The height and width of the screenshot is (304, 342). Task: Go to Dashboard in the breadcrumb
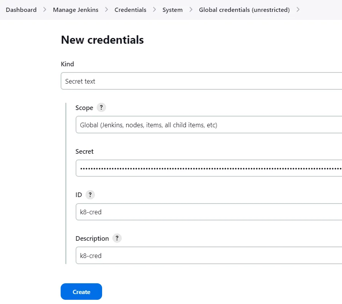(x=21, y=10)
